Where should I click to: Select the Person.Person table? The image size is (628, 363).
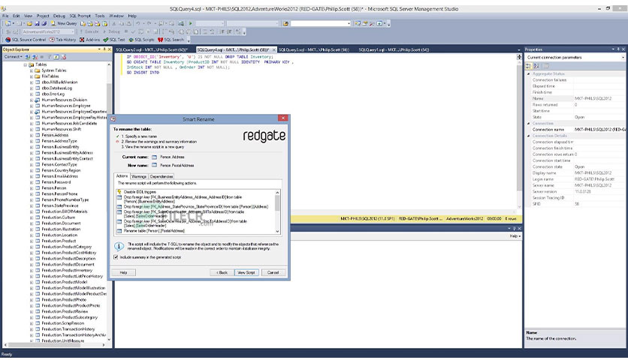(x=54, y=188)
